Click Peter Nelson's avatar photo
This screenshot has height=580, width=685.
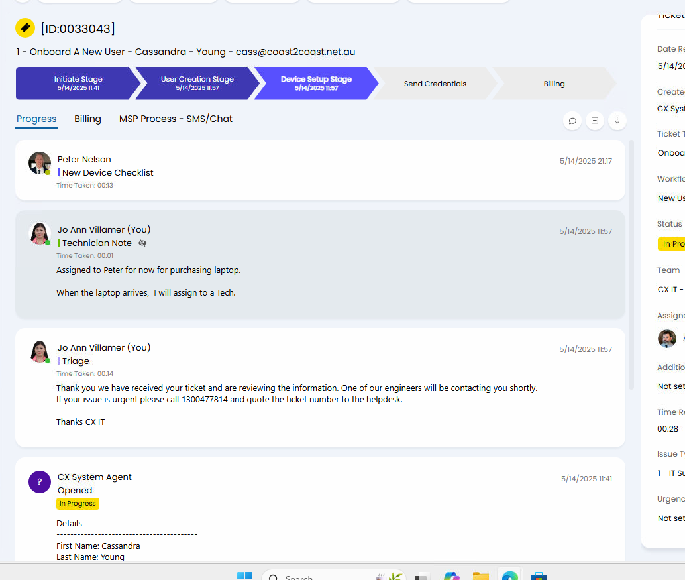click(40, 163)
